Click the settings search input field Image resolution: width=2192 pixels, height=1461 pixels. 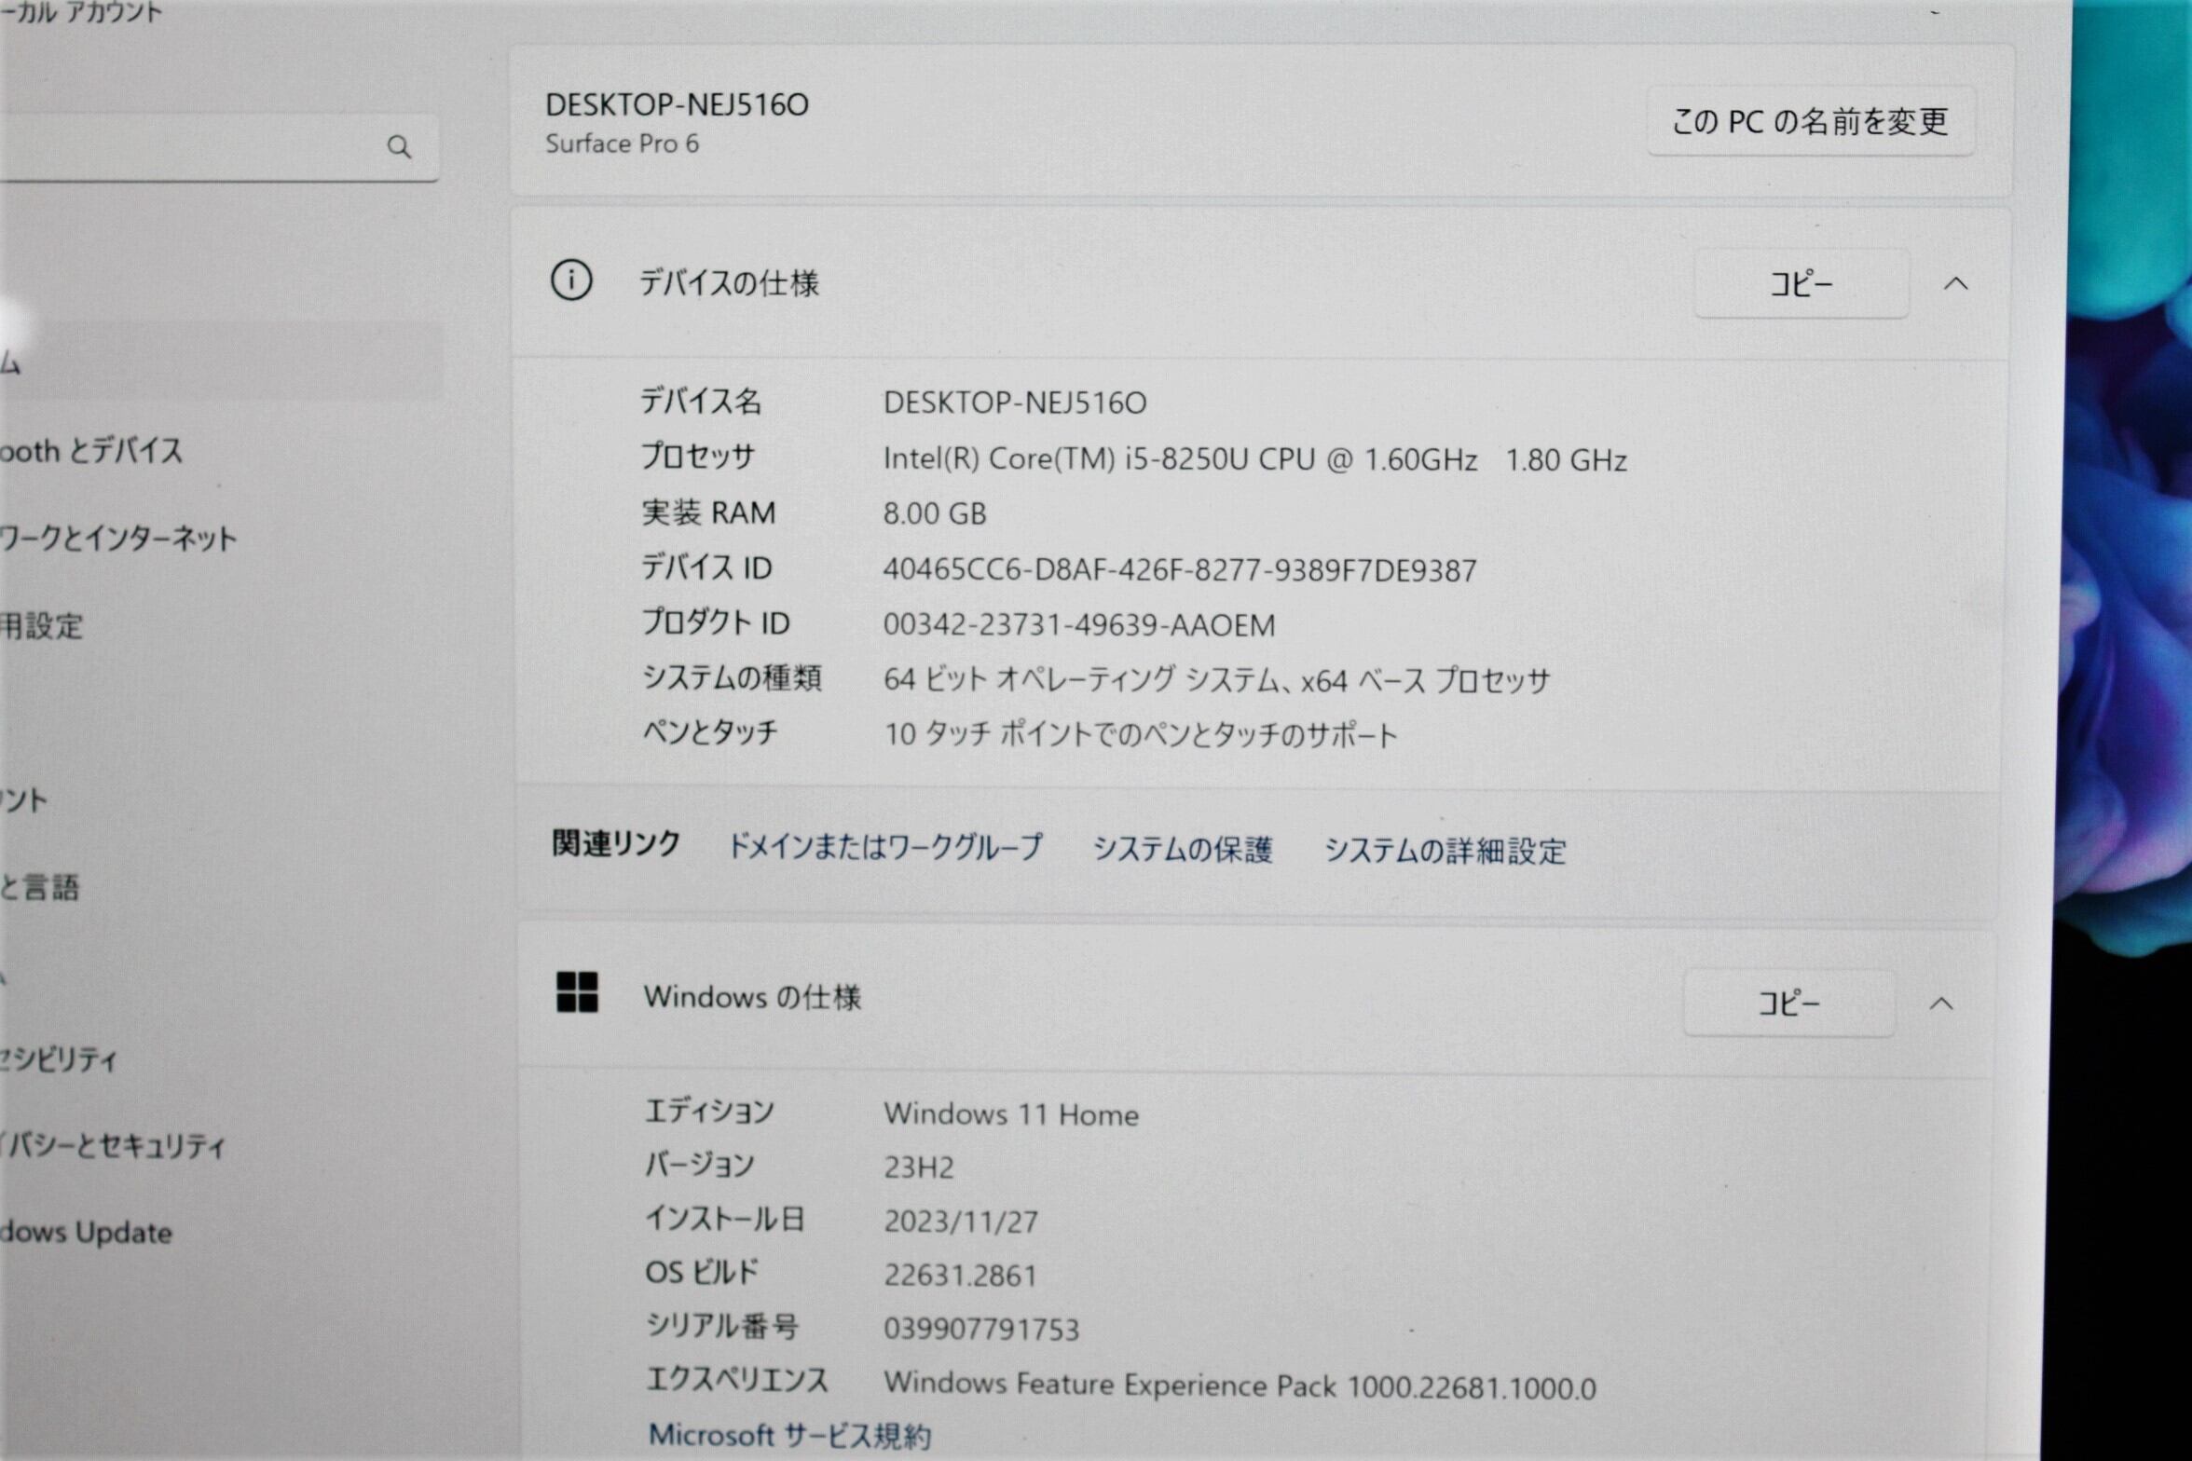click(x=186, y=147)
